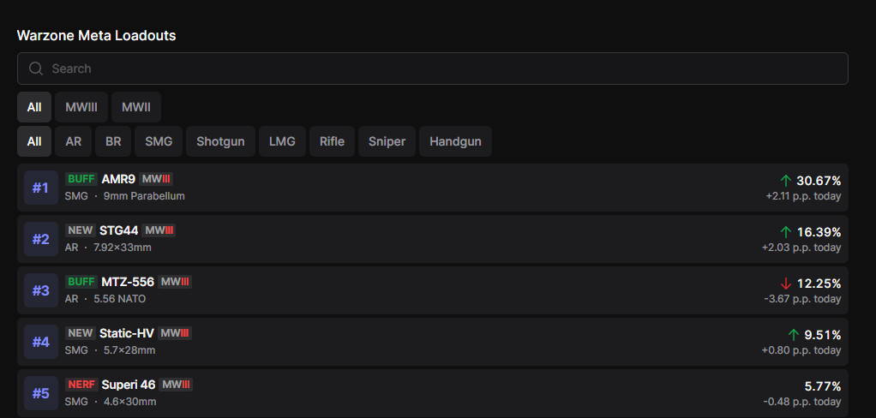Open the STG44 loadout
876x418 pixels.
point(432,239)
